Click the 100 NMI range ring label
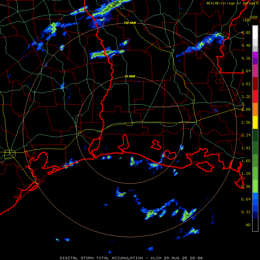260x260 pixels. [130, 23]
